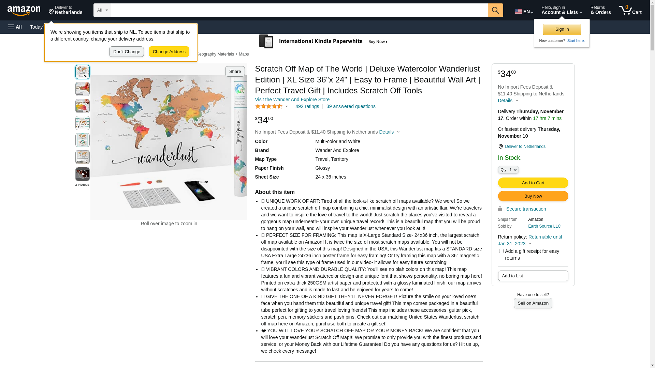655x368 pixels.
Task: Visit the Wander And Explore Store
Action: pyautogui.click(x=292, y=99)
